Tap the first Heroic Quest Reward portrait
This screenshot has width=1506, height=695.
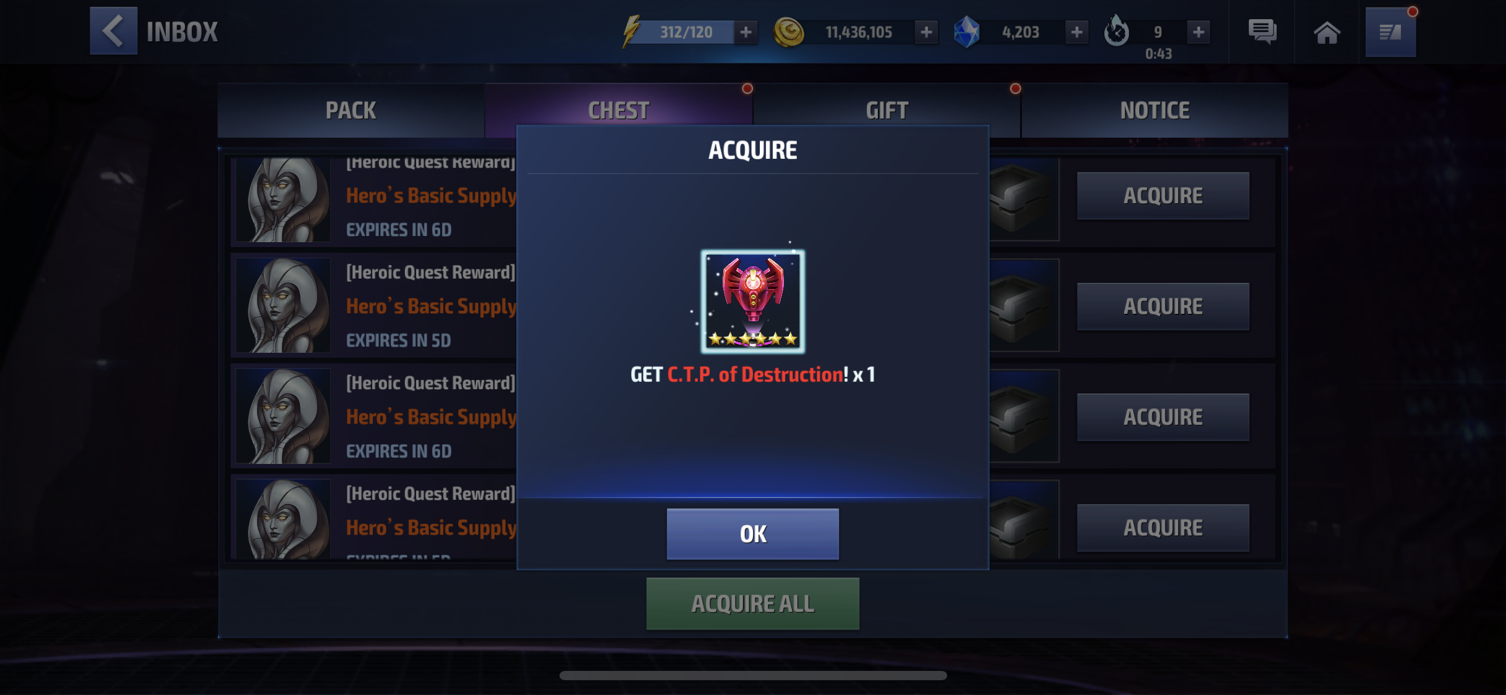(x=283, y=199)
